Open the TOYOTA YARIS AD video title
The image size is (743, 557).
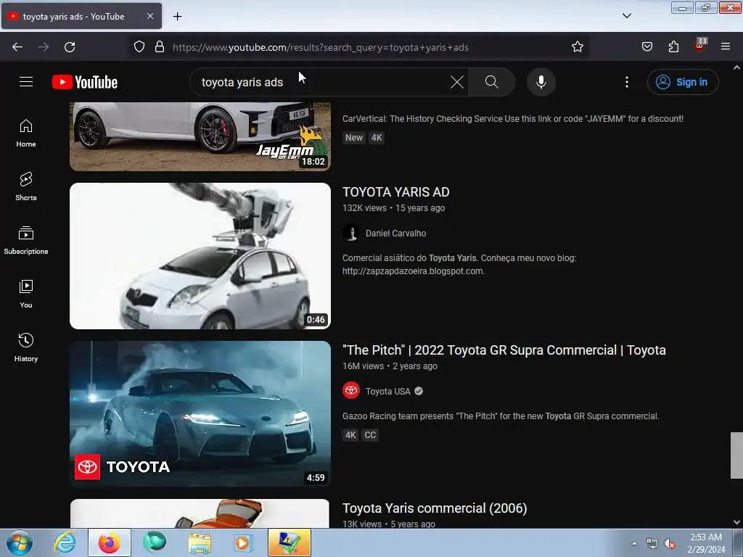coord(395,191)
